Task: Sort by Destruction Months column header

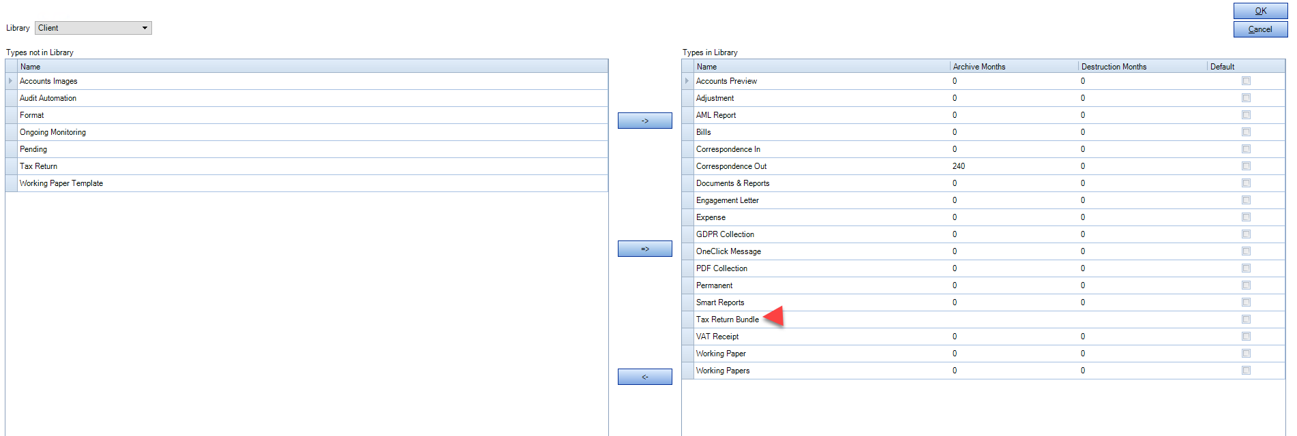Action: coord(1143,66)
